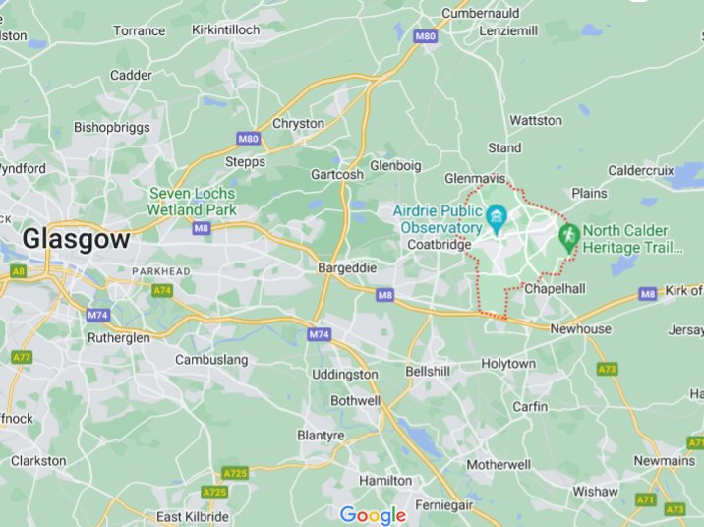Click the A73 shield near Holytown
Screen dimensions: 704x527
click(x=608, y=369)
